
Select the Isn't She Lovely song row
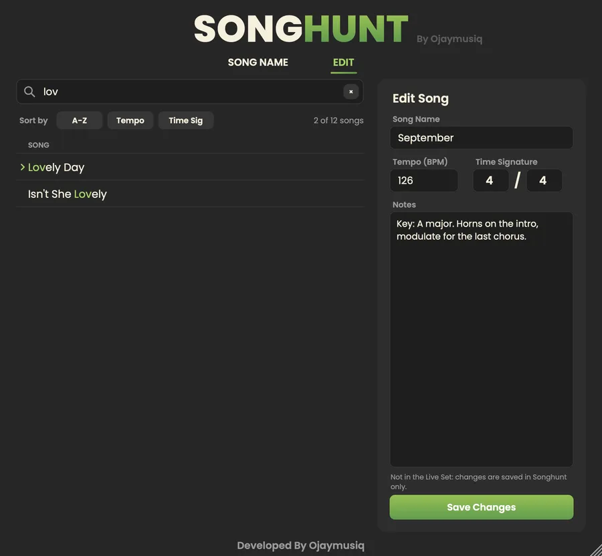pos(190,194)
